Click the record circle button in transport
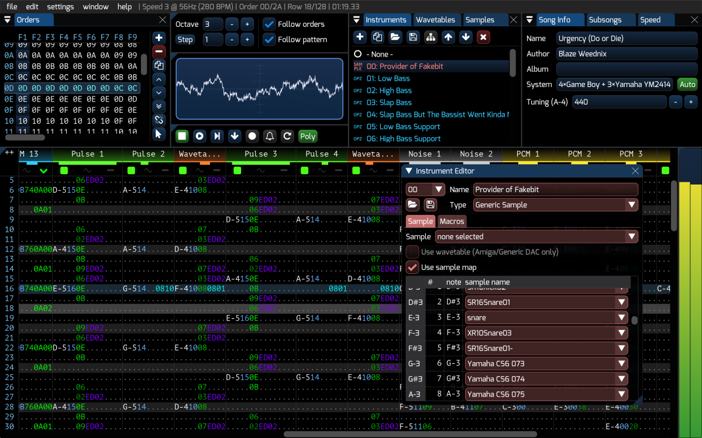702x438 pixels. tap(252, 136)
